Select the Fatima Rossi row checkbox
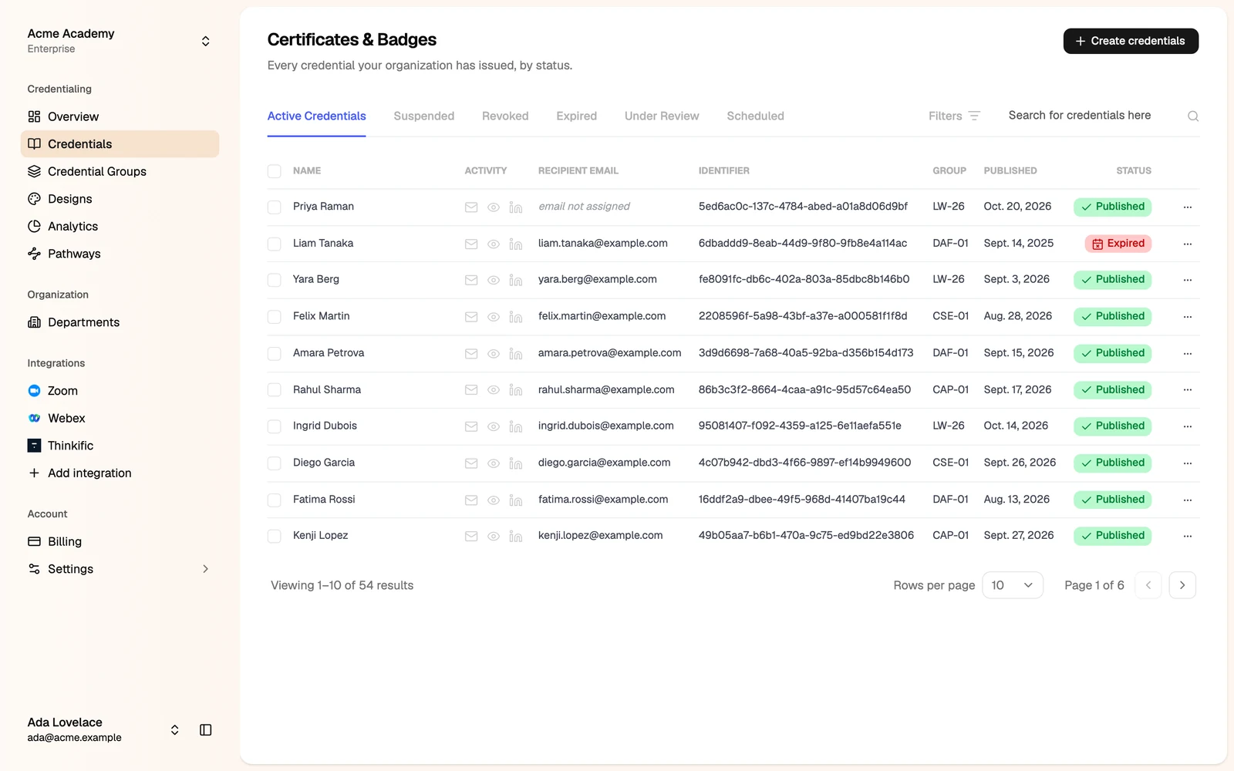The image size is (1234, 771). point(274,500)
